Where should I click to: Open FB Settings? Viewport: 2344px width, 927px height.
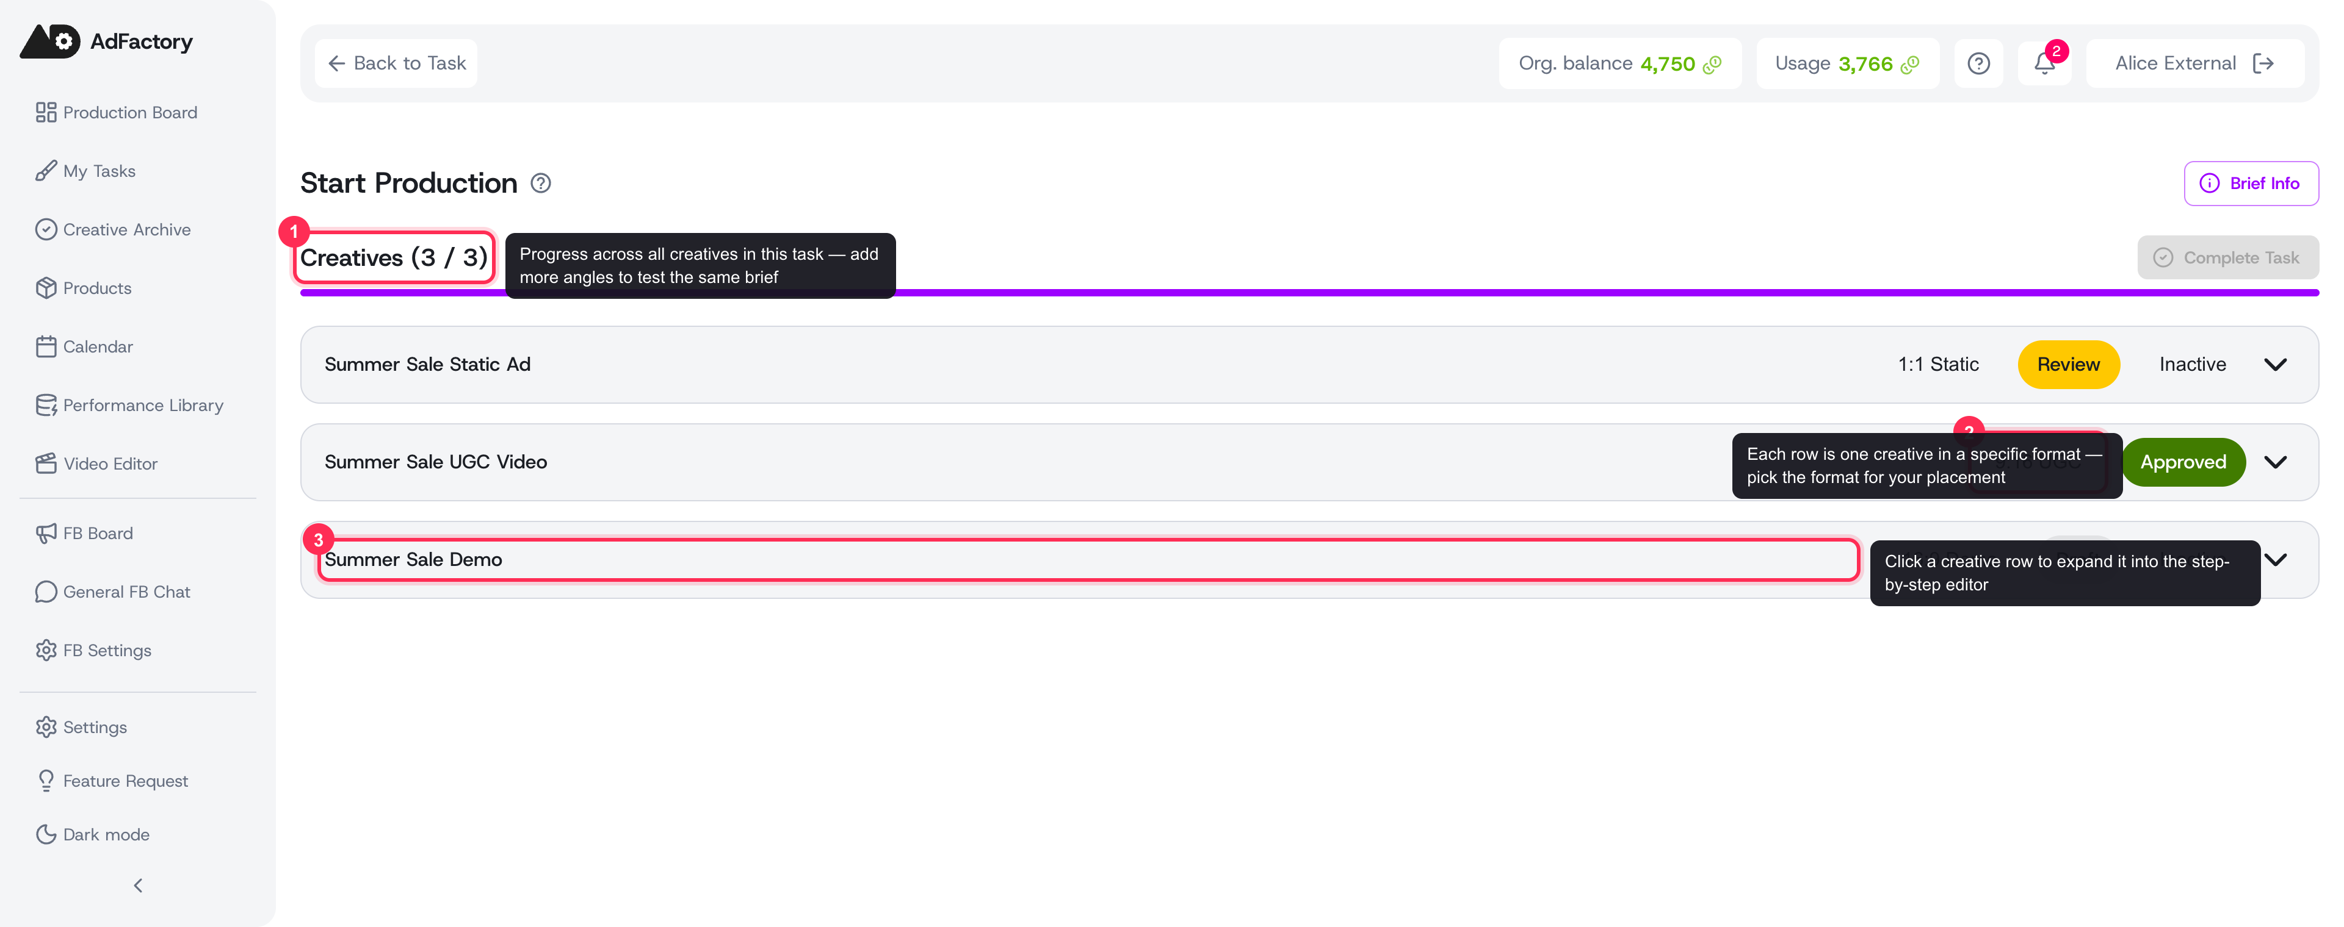(93, 651)
